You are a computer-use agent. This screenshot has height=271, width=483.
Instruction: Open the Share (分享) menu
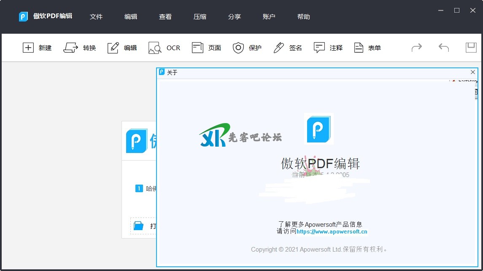pos(235,17)
